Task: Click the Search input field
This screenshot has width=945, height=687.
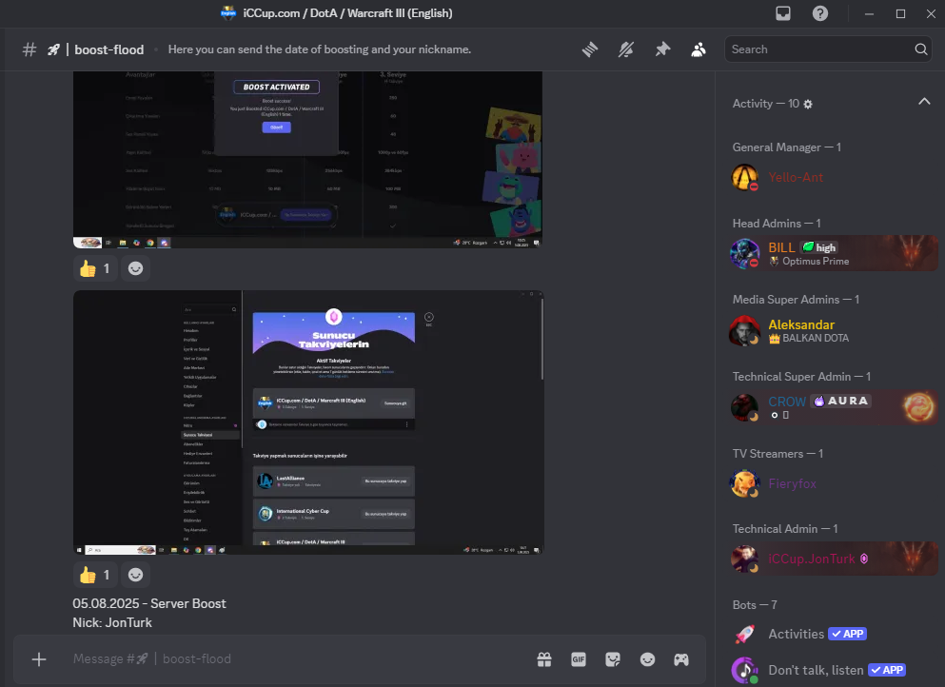Action: coord(828,49)
